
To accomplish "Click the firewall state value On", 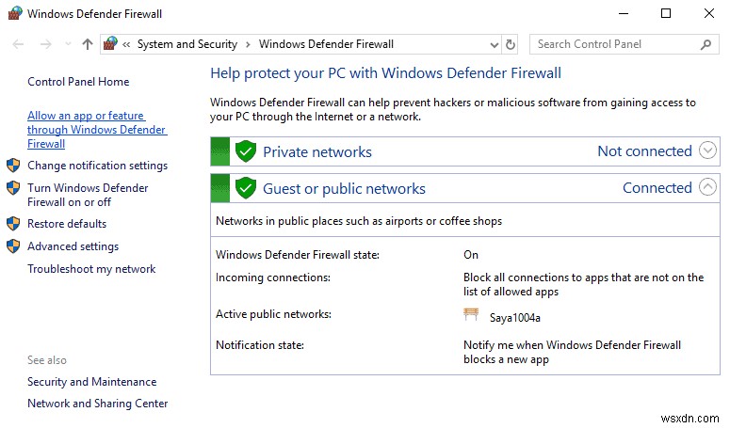I will click(x=471, y=255).
